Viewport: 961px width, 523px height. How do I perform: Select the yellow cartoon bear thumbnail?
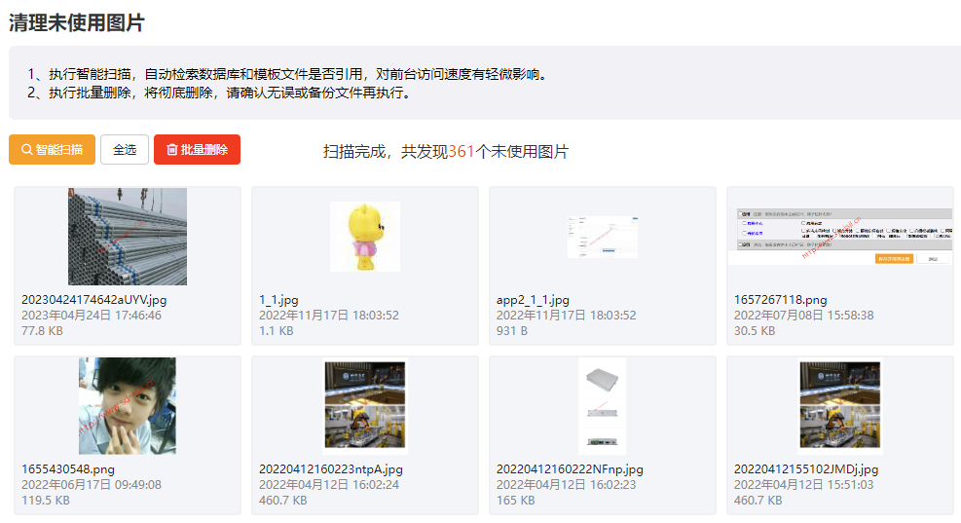[365, 237]
